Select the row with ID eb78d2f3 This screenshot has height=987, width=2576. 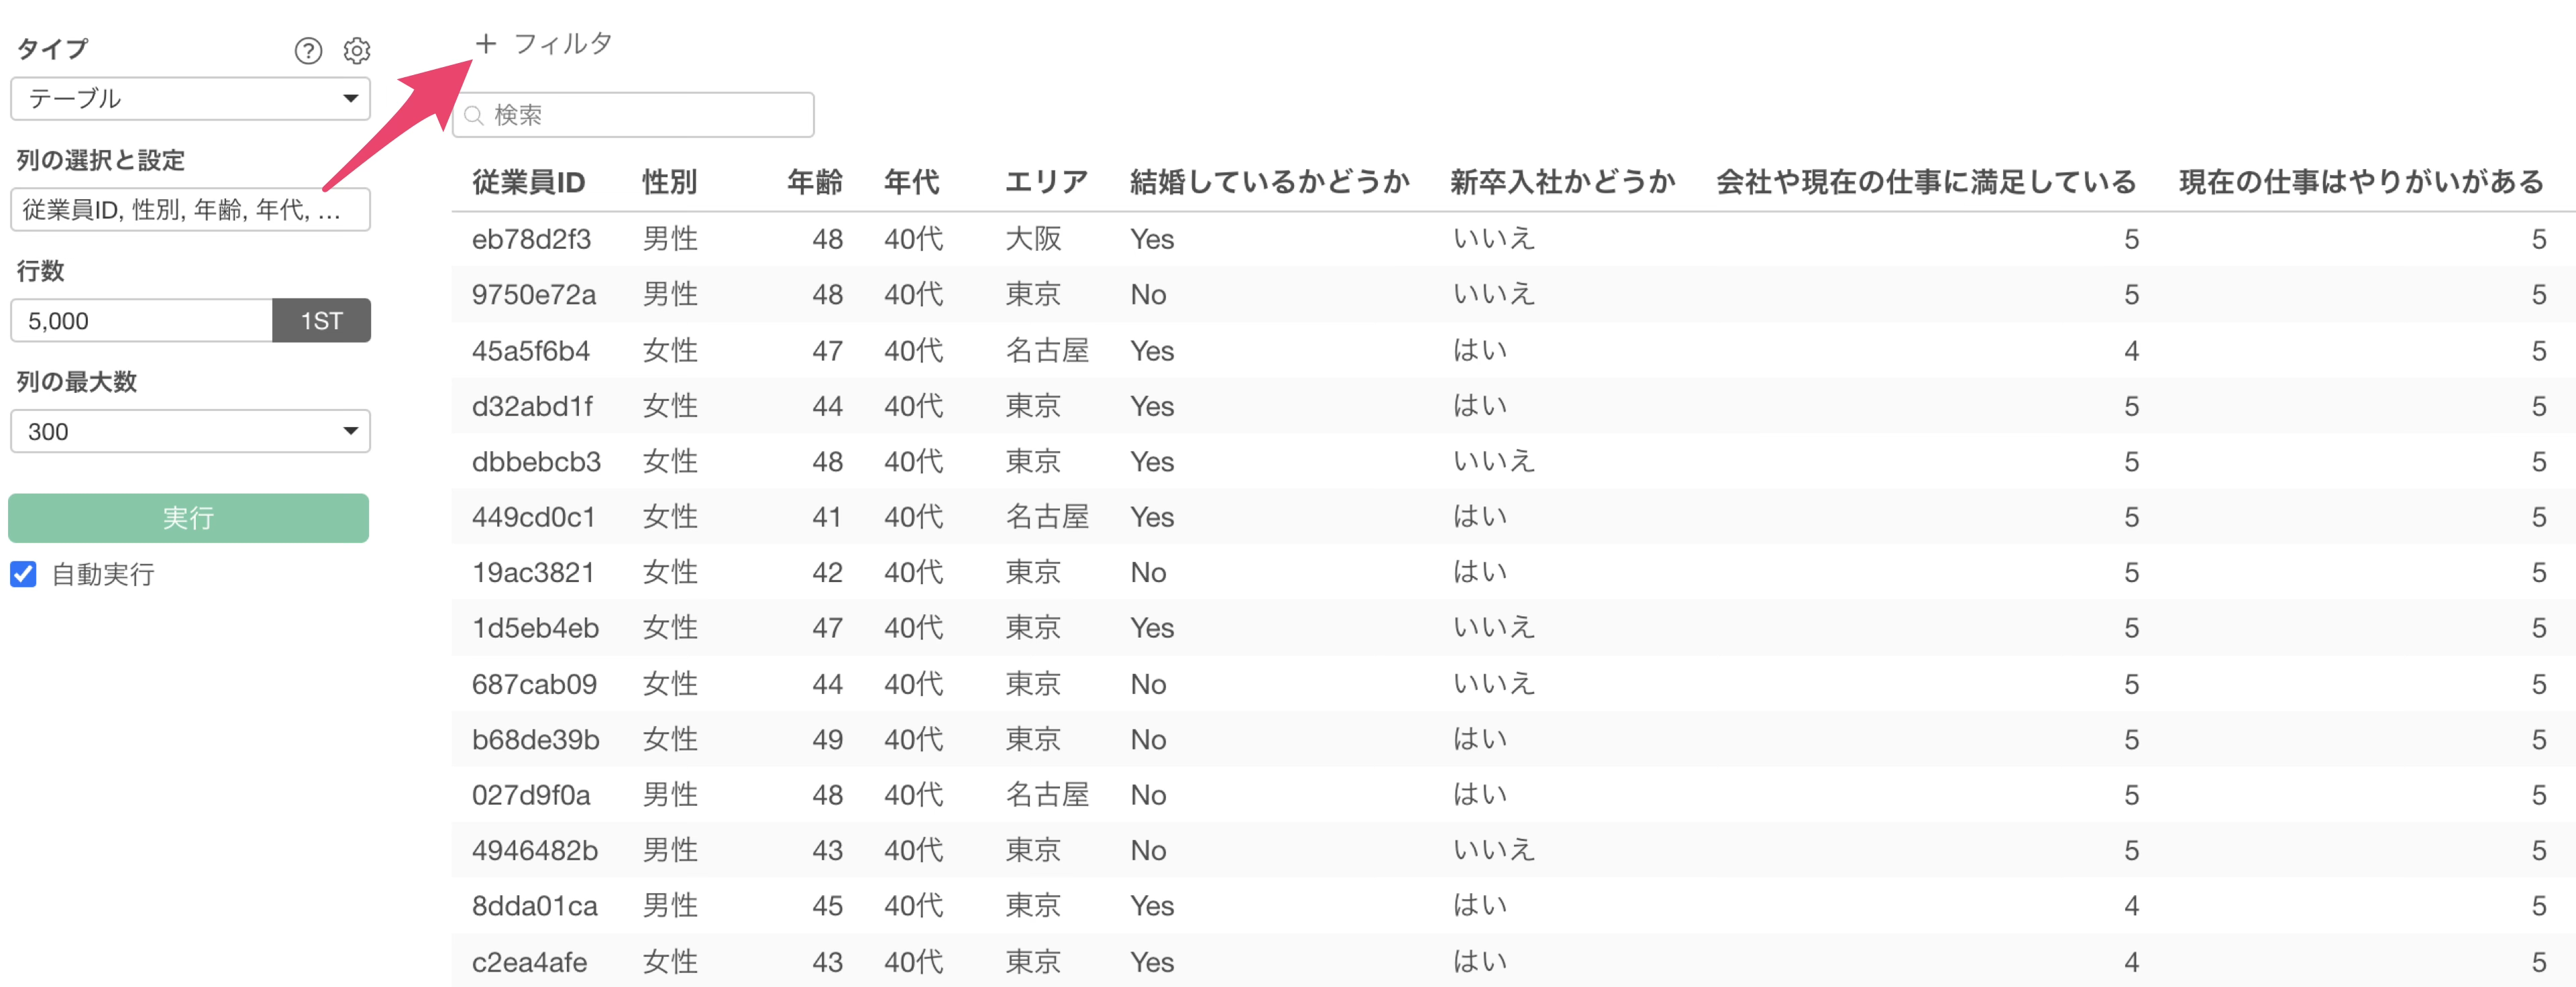pos(531,240)
